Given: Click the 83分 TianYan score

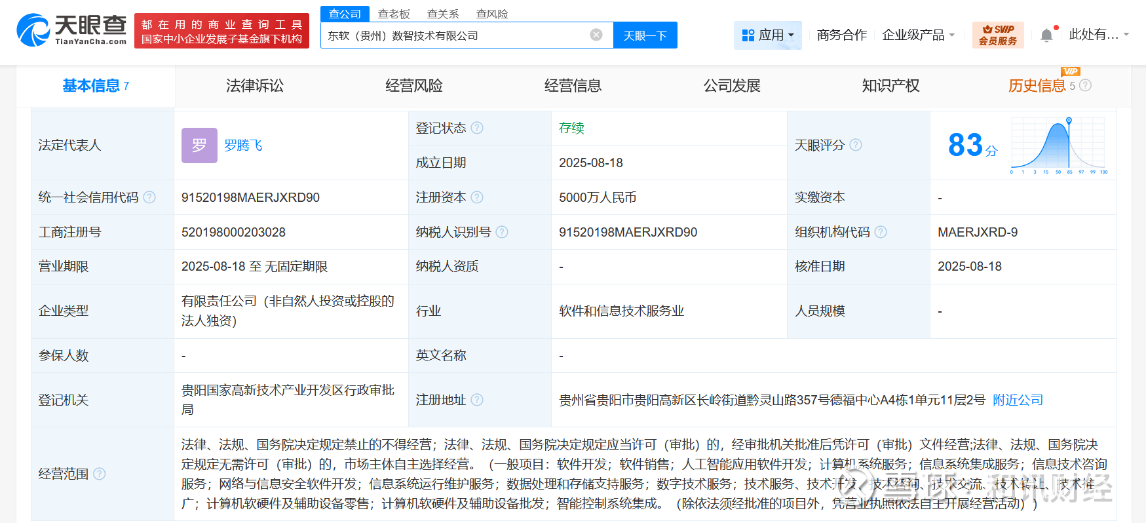Looking at the screenshot, I should click(972, 145).
